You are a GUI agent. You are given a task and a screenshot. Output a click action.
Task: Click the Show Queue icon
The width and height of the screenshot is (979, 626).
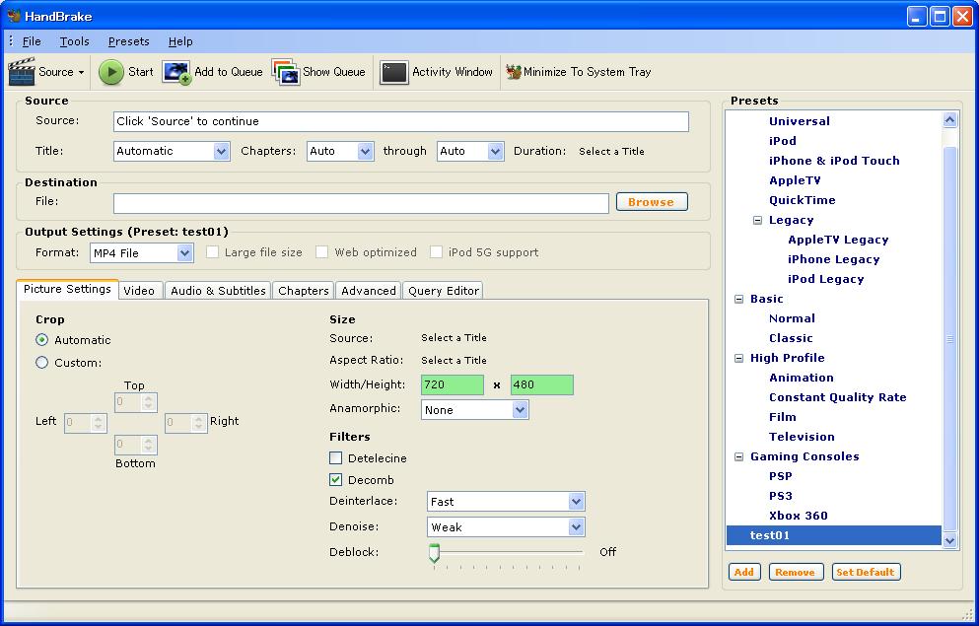pos(286,72)
